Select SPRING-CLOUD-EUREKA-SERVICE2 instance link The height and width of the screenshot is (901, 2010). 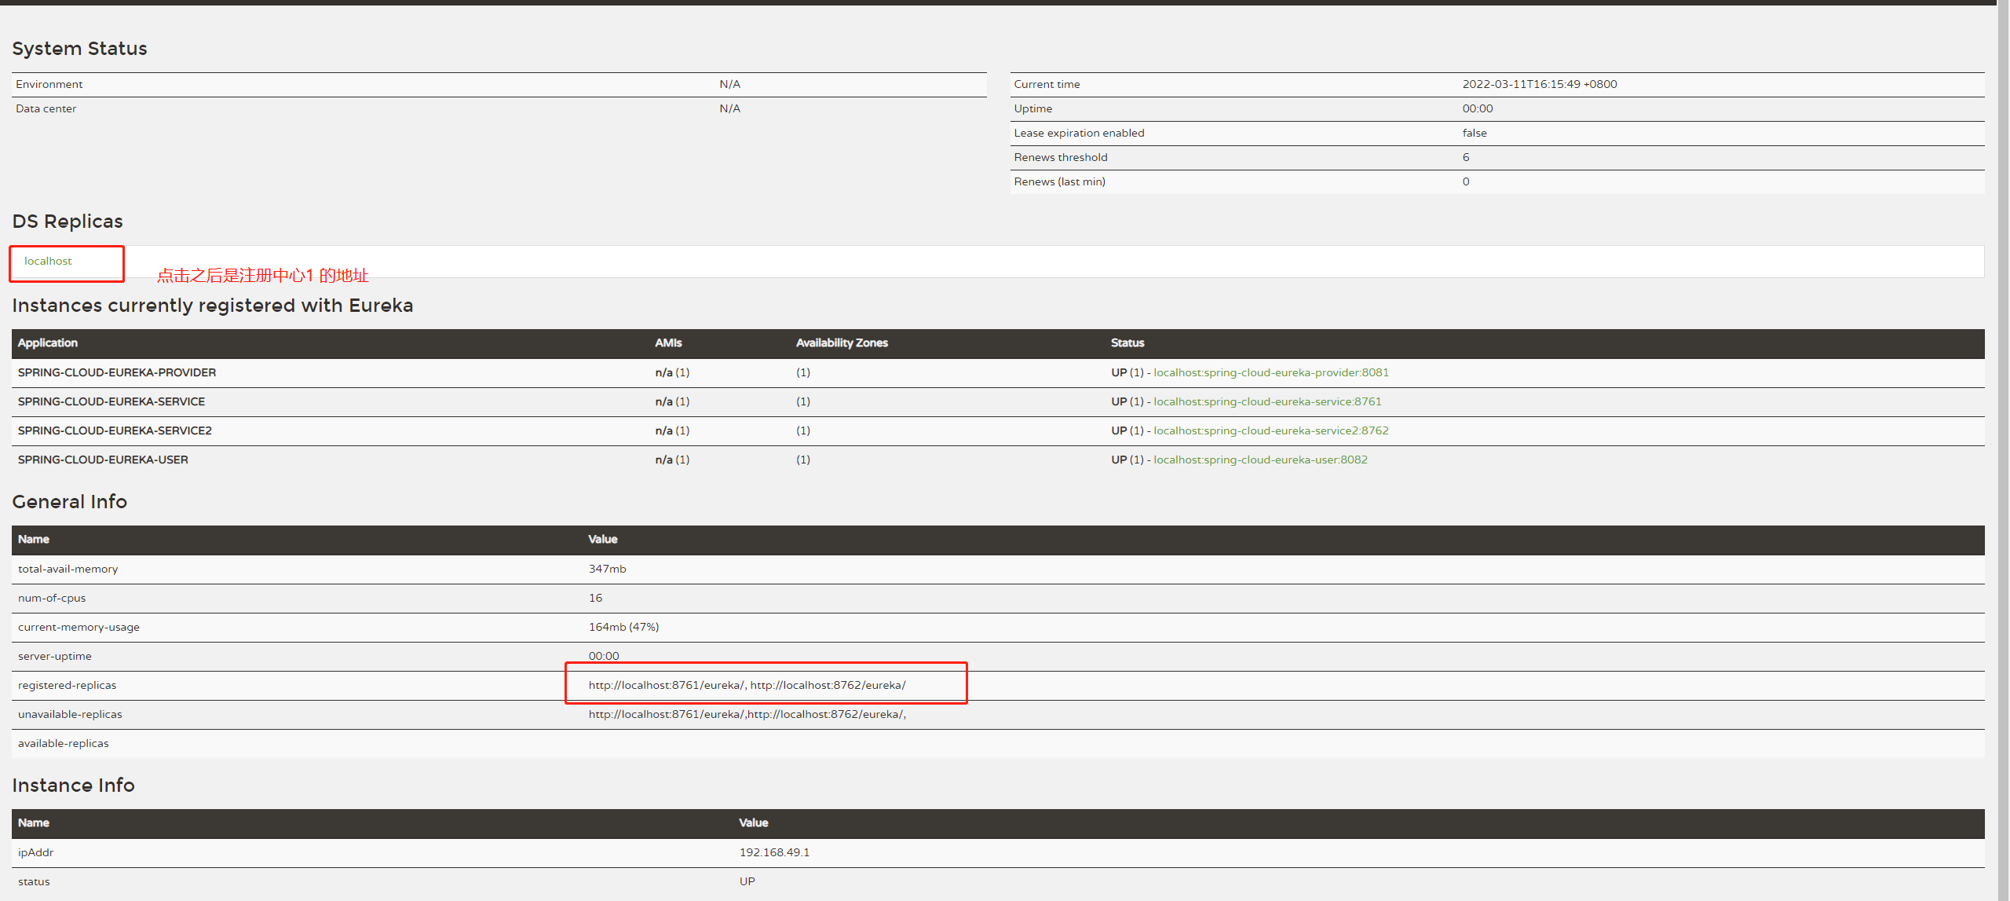click(1269, 430)
